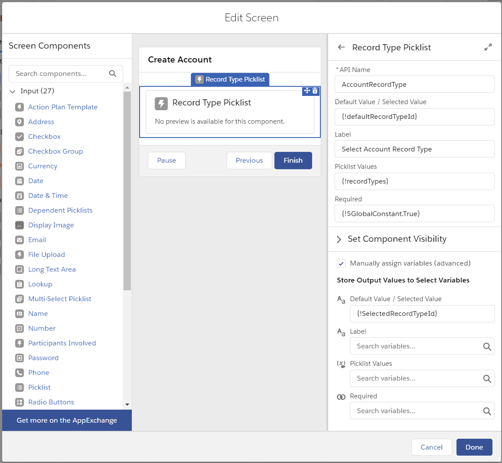
Task: Click the magnifier in the Search components box
Action: (113, 74)
